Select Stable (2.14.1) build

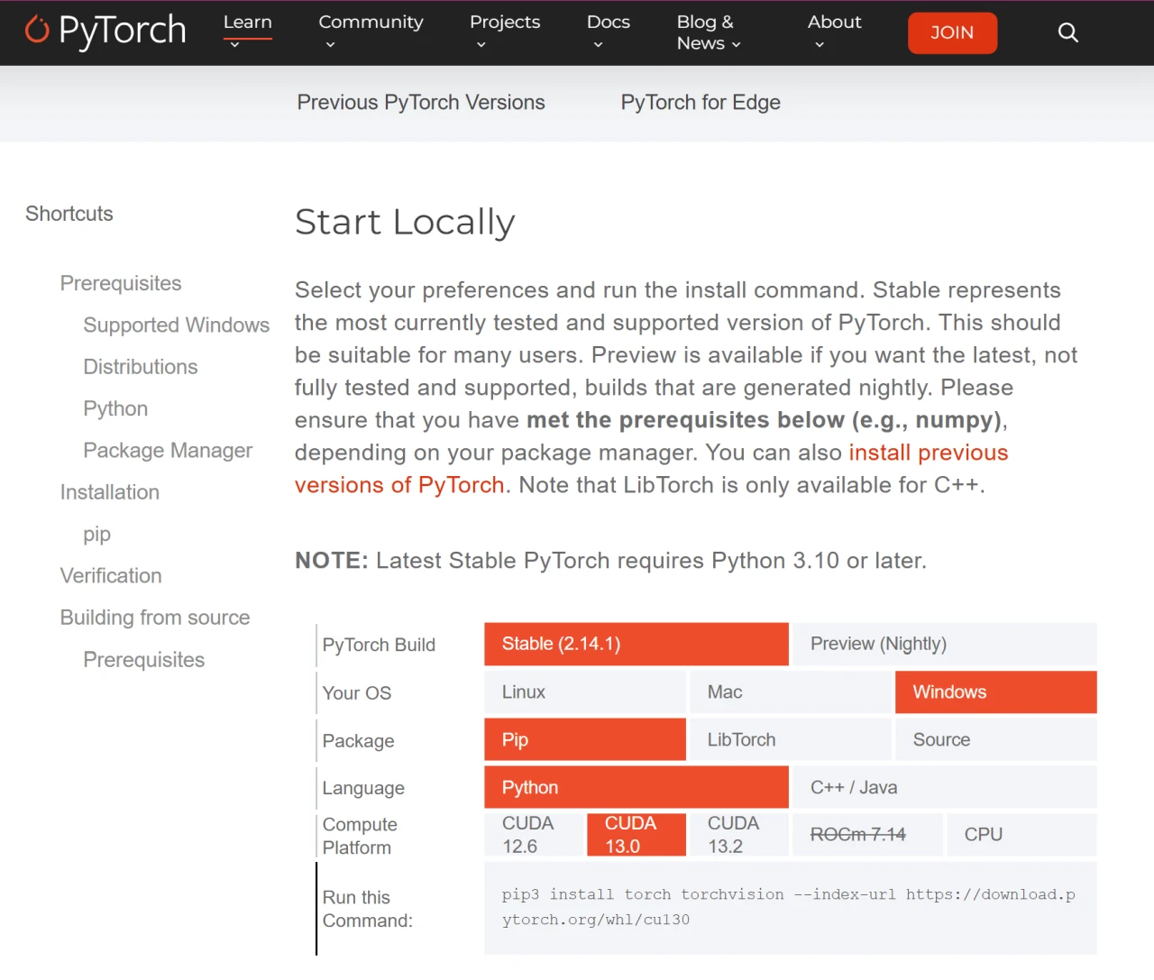click(637, 644)
